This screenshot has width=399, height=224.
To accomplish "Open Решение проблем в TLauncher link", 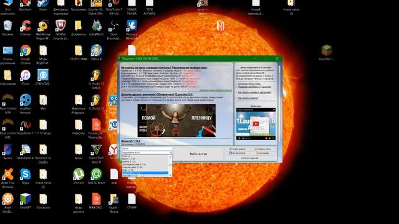I will point(254,86).
